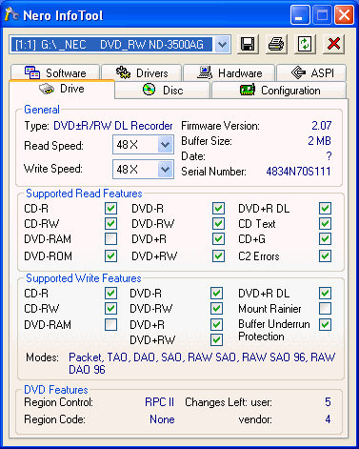Toggle DVD+R read feature checkbox

tap(218, 238)
